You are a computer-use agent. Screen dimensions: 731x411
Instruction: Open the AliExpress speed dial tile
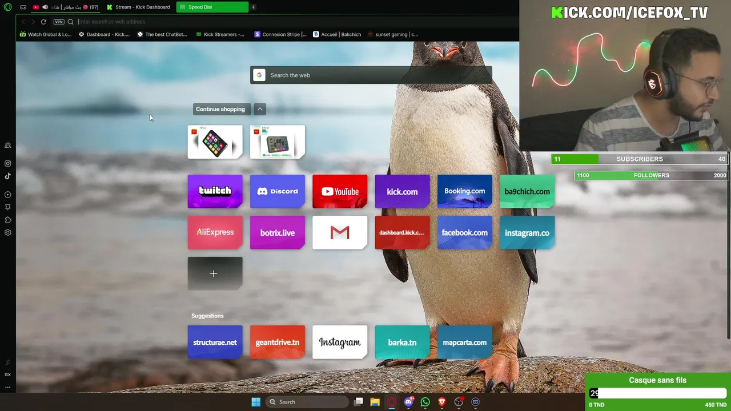click(x=215, y=232)
